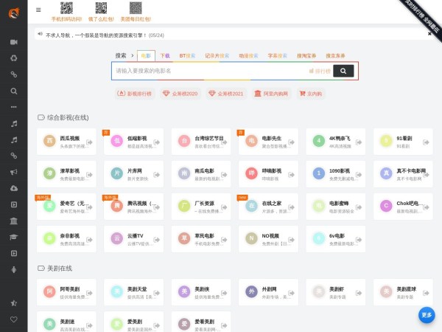The height and width of the screenshot is (332, 442).
Task: Switch to the BT搜索 tab
Action: [187, 55]
